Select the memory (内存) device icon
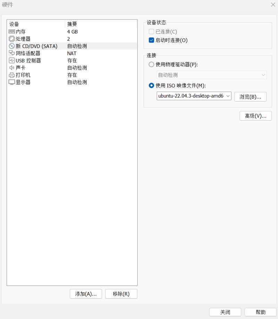 click(11, 32)
